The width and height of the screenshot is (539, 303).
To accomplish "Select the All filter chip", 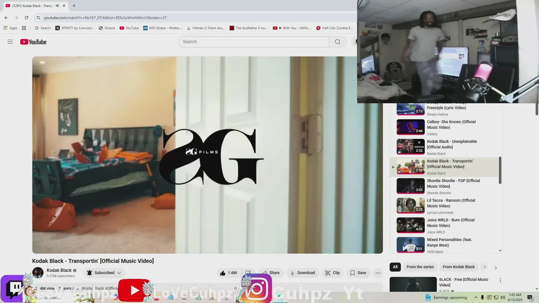I will pyautogui.click(x=395, y=267).
